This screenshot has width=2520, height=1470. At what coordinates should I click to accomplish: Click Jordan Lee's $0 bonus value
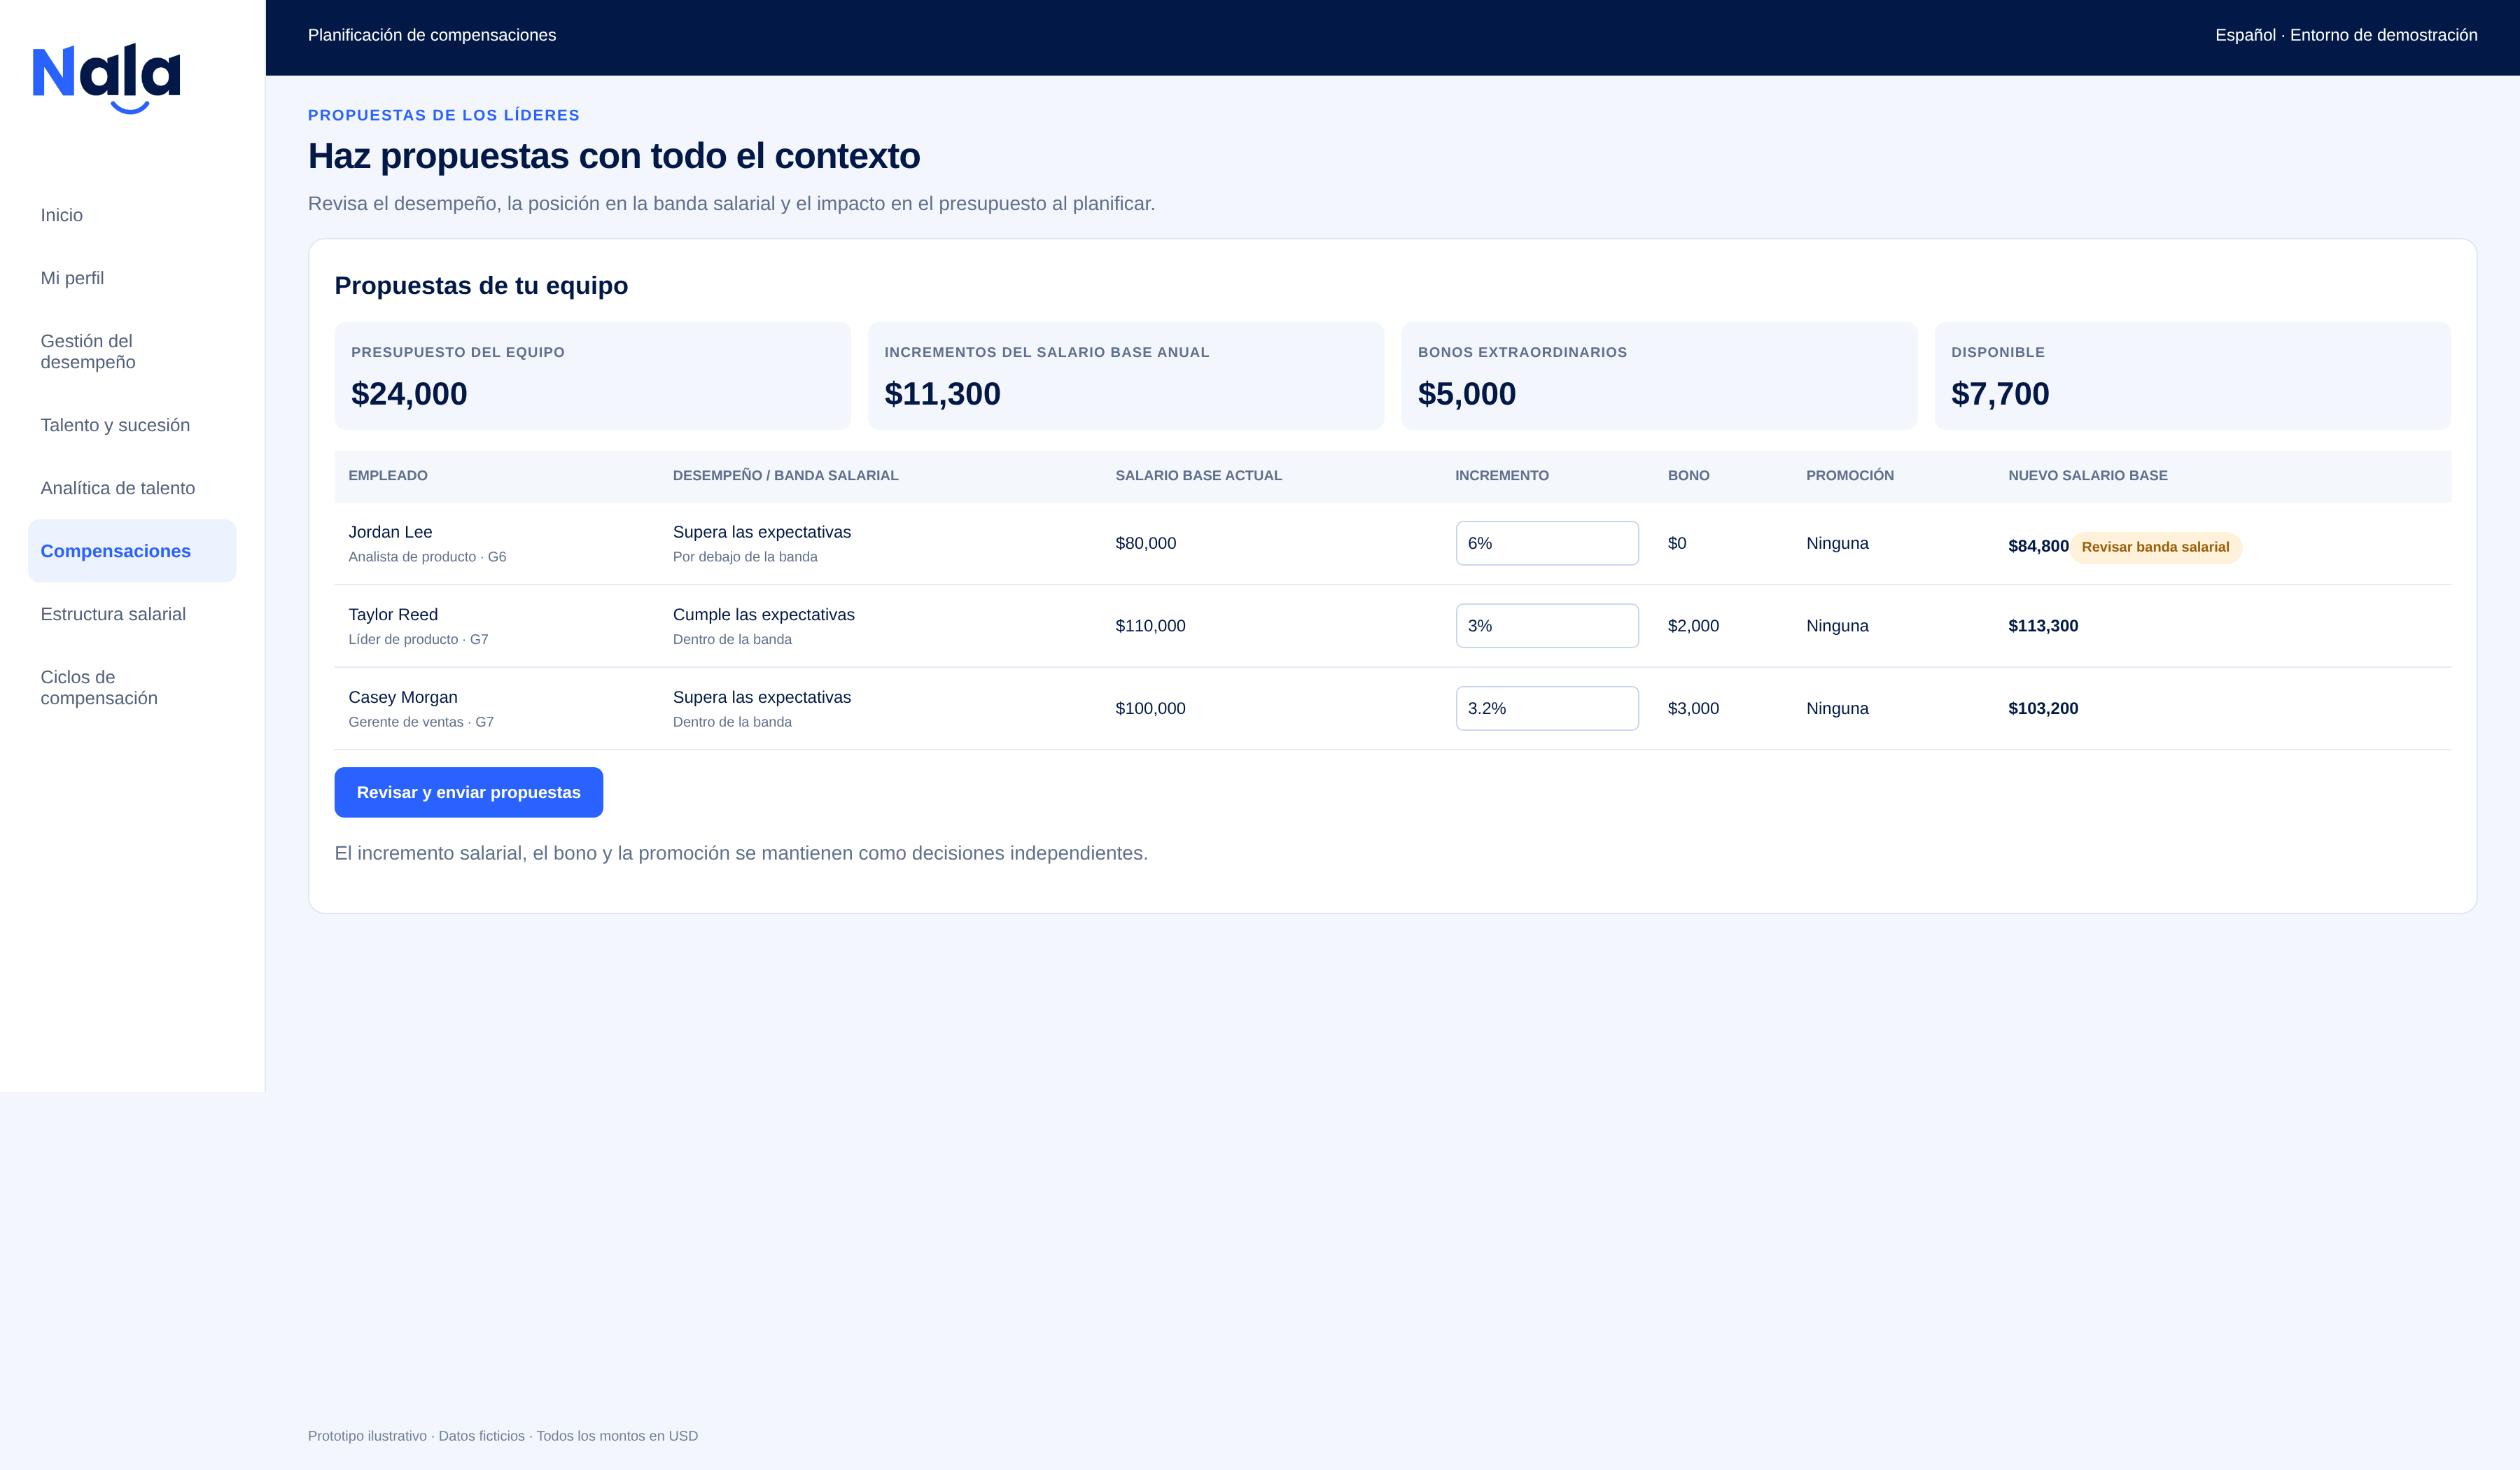[1677, 543]
